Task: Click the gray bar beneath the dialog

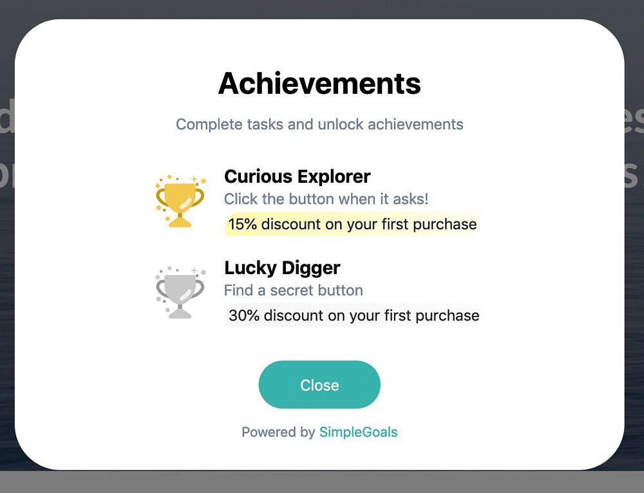Action: tap(322, 482)
